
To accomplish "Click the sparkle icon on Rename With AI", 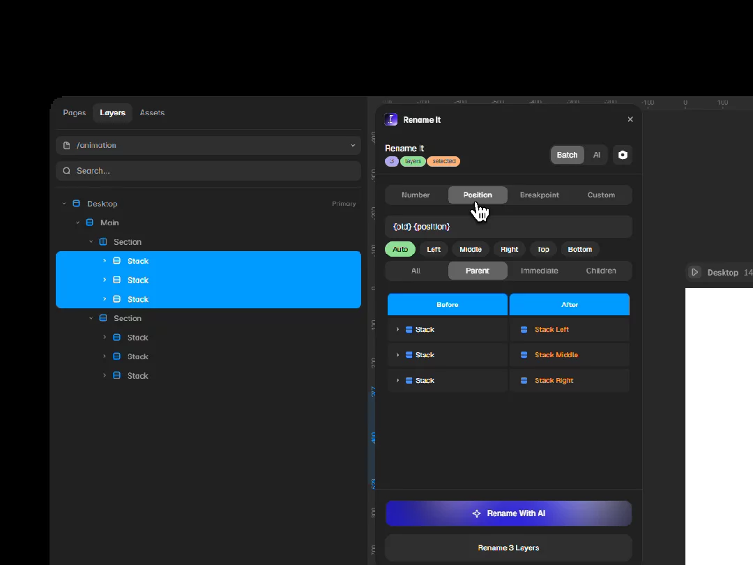I will coord(476,513).
